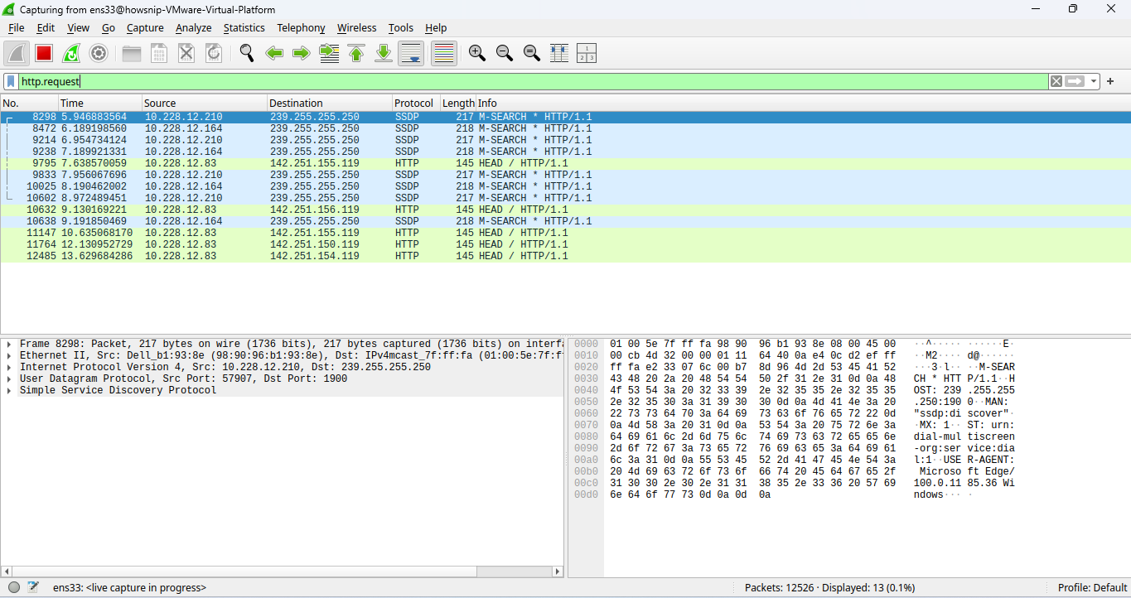Click Resize columns to fit content icon
Image resolution: width=1131 pixels, height=598 pixels.
tap(559, 53)
